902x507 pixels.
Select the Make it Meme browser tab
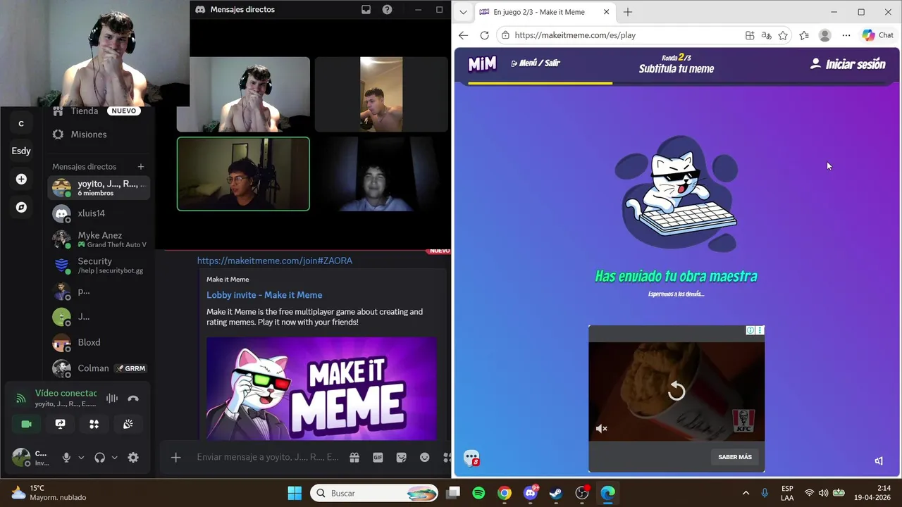point(544,12)
